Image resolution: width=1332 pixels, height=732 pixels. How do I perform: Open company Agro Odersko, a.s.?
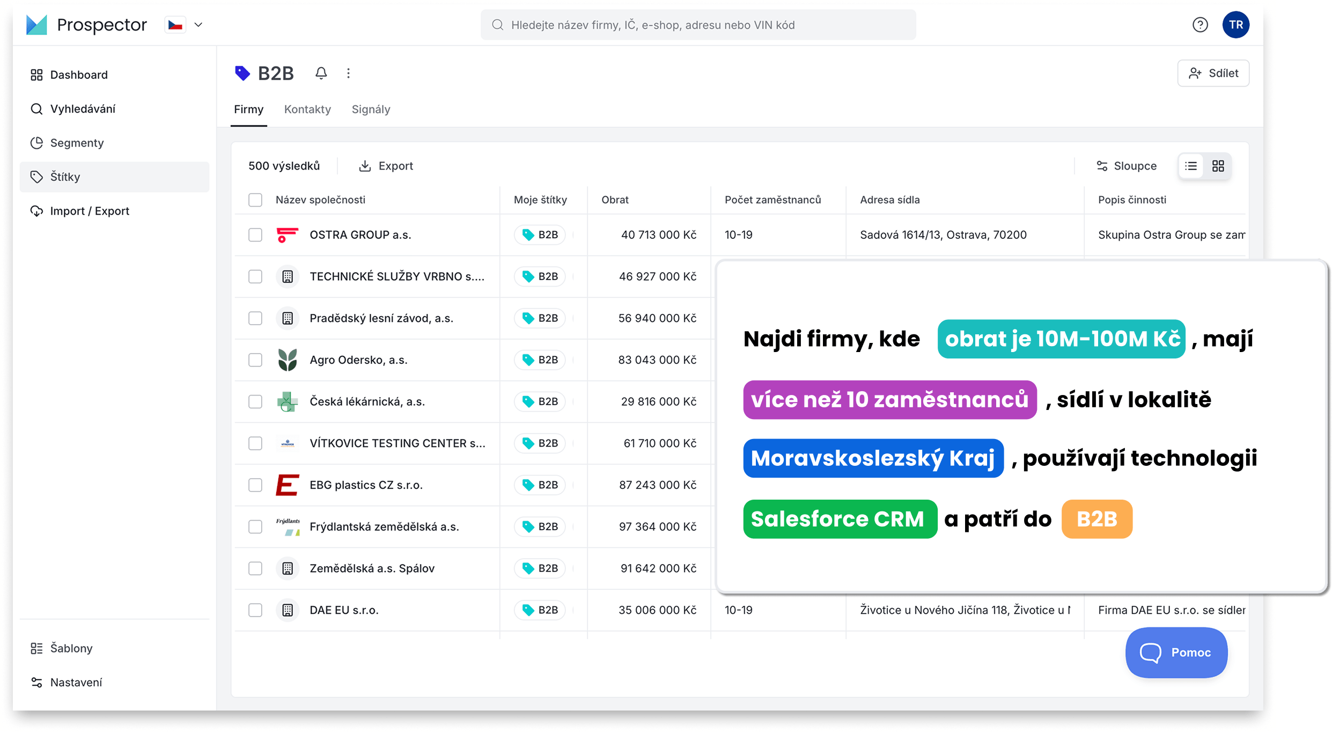pos(358,360)
